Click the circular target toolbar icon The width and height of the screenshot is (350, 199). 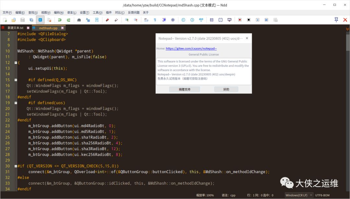[173, 20]
